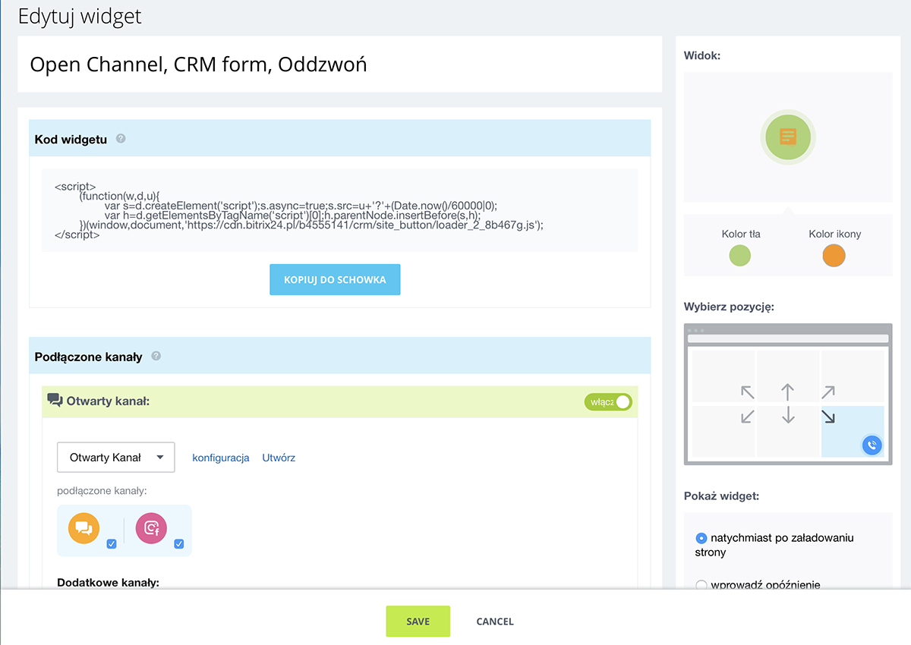Click the green widget preview button
The image size is (911, 645).
pyautogui.click(x=788, y=137)
